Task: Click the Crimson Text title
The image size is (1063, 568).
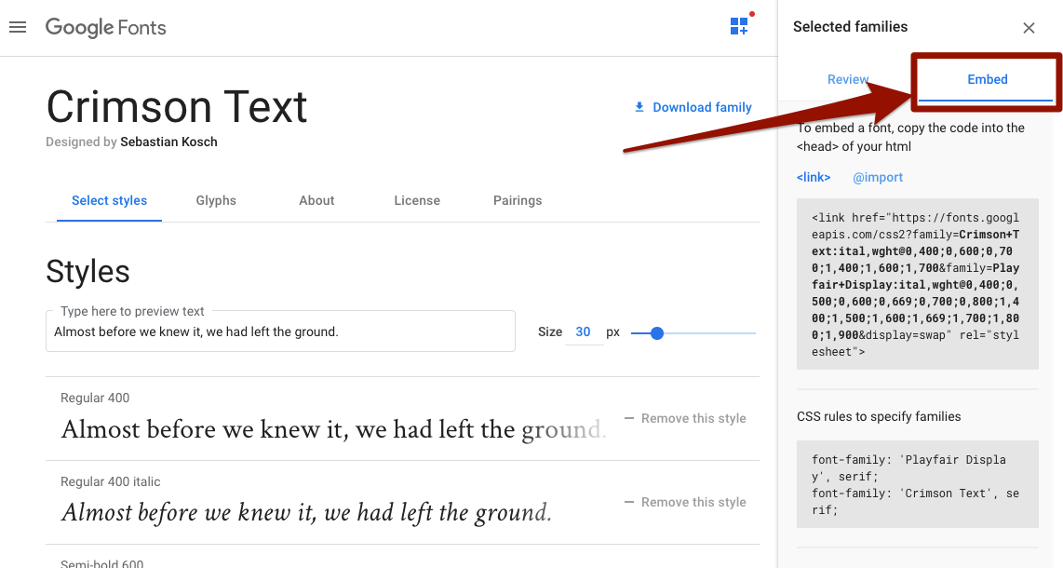Action: [177, 107]
